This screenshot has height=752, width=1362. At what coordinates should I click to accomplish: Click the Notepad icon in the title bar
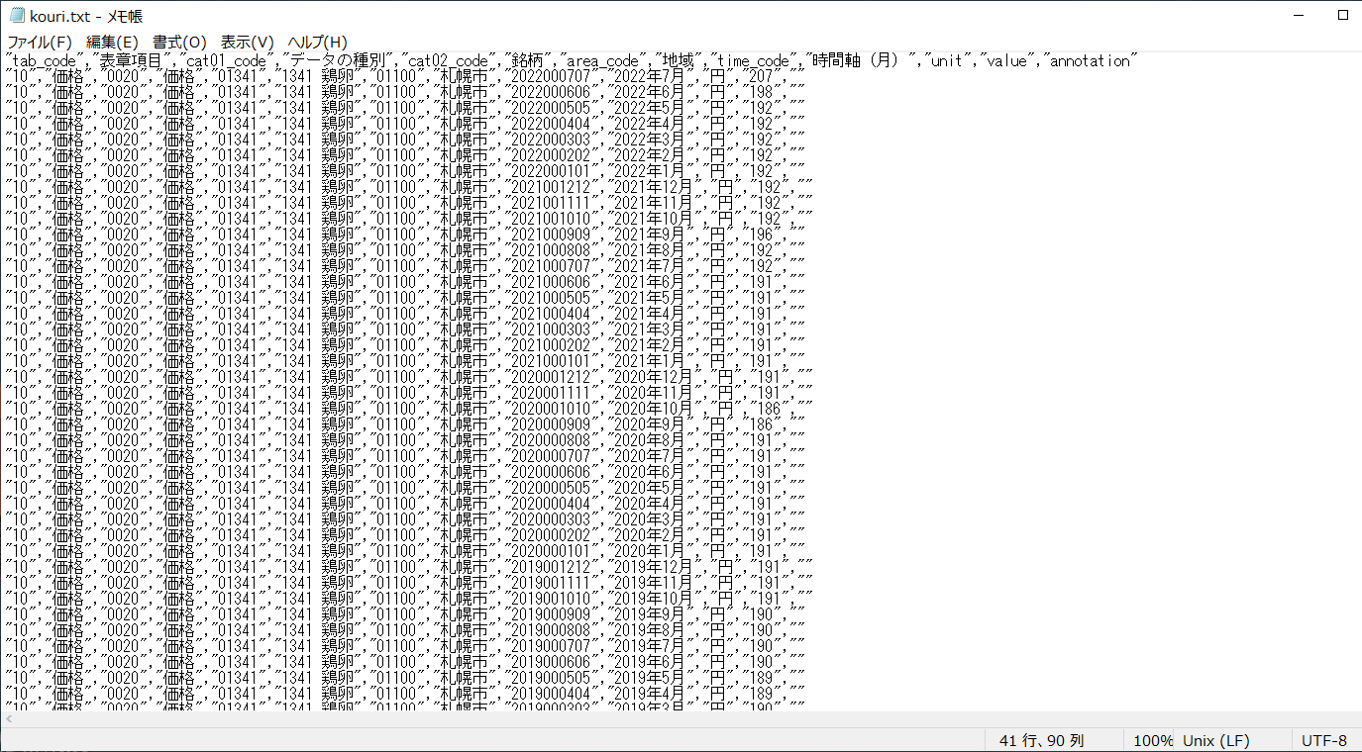17,16
